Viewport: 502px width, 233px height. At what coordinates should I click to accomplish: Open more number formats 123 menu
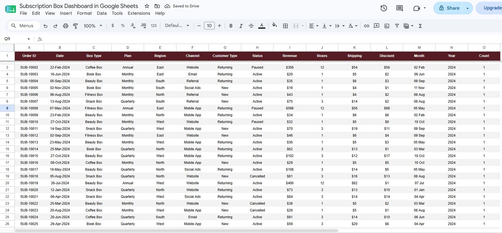tap(153, 26)
